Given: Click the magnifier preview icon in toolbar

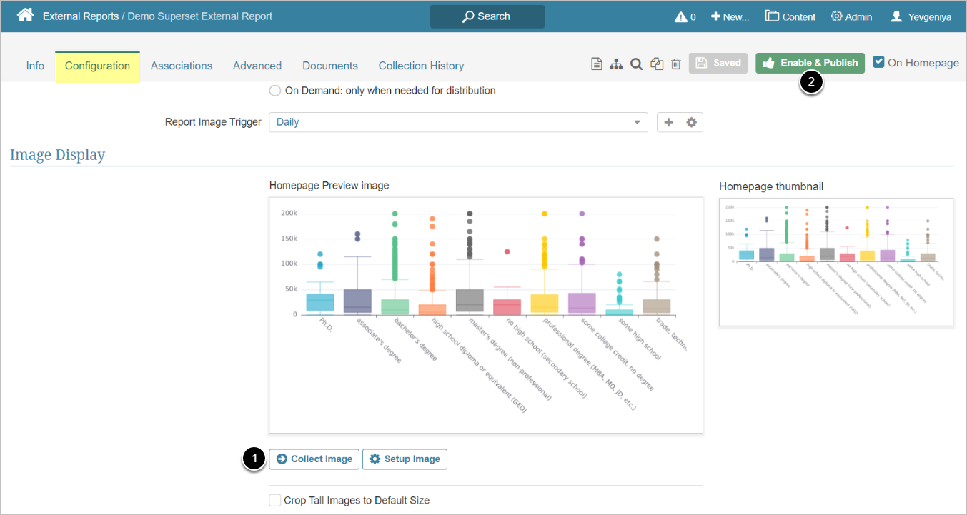Looking at the screenshot, I should (636, 64).
